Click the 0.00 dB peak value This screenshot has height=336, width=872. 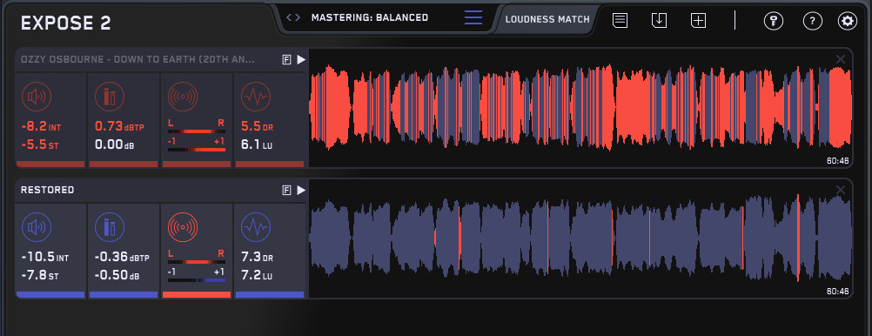point(115,144)
